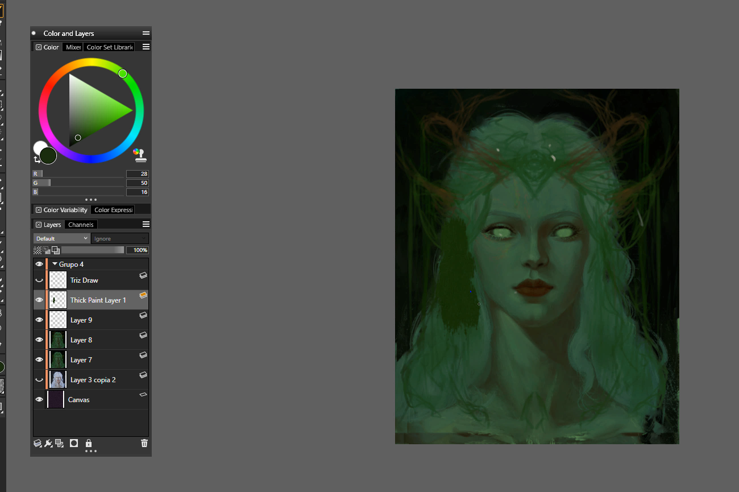Click the green value field showing 50
Image resolution: width=739 pixels, height=492 pixels.
point(138,183)
